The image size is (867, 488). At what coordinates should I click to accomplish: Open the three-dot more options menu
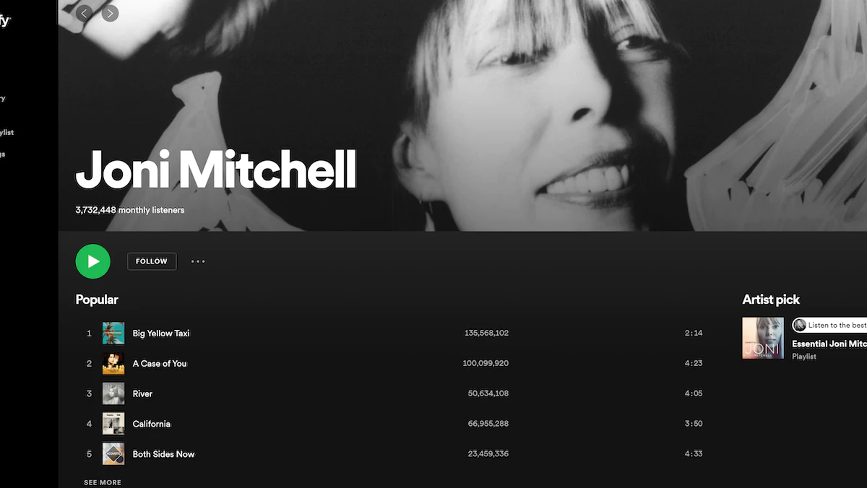coord(198,261)
